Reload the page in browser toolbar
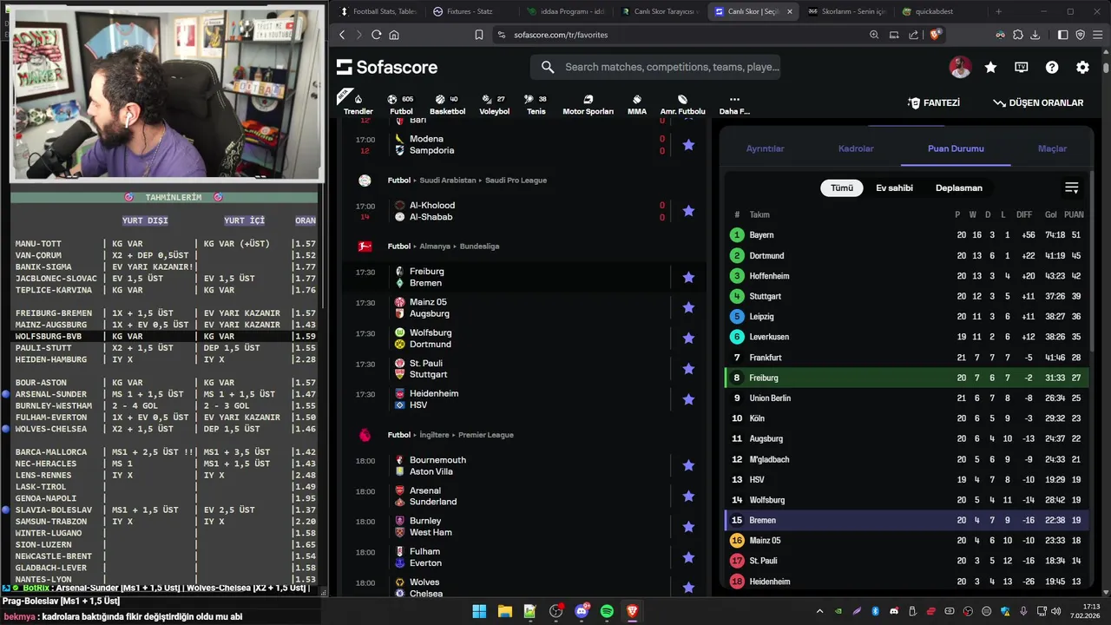1111x625 pixels. point(376,35)
